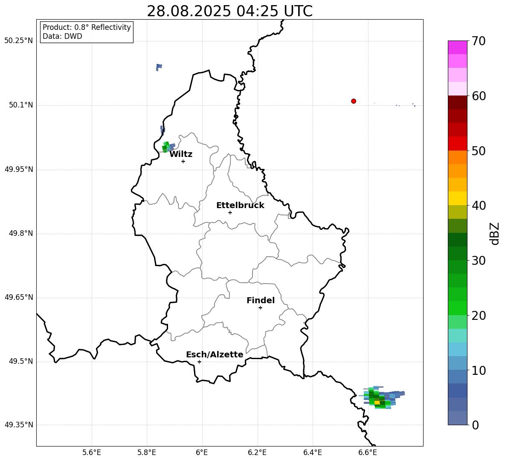Click the 50 tick on the colorbar
Image resolution: width=505 pixels, height=461 pixels.
tap(479, 151)
